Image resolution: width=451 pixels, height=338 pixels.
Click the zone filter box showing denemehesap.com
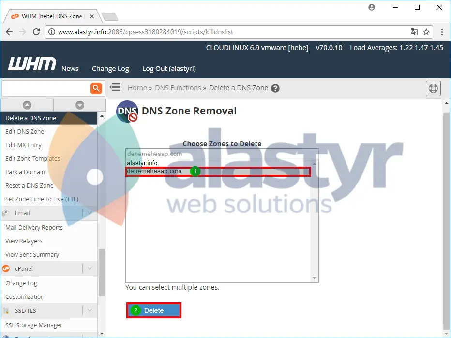[x=222, y=154]
